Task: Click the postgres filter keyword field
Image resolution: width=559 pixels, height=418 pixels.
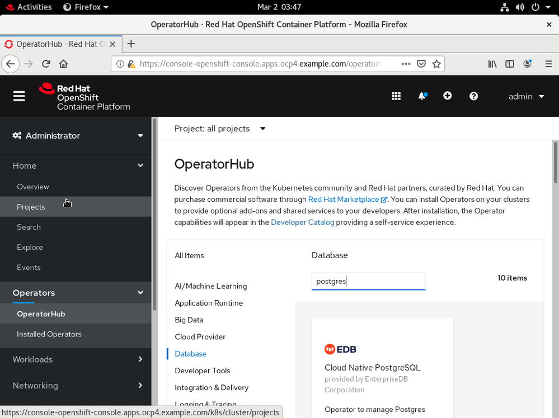Action: (x=368, y=281)
